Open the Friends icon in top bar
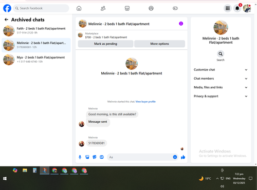This screenshot has height=190, width=257. [x=103, y=8]
